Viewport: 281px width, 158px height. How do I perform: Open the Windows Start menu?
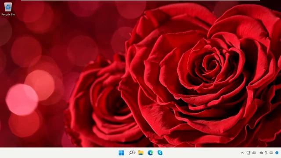[x=121, y=153]
